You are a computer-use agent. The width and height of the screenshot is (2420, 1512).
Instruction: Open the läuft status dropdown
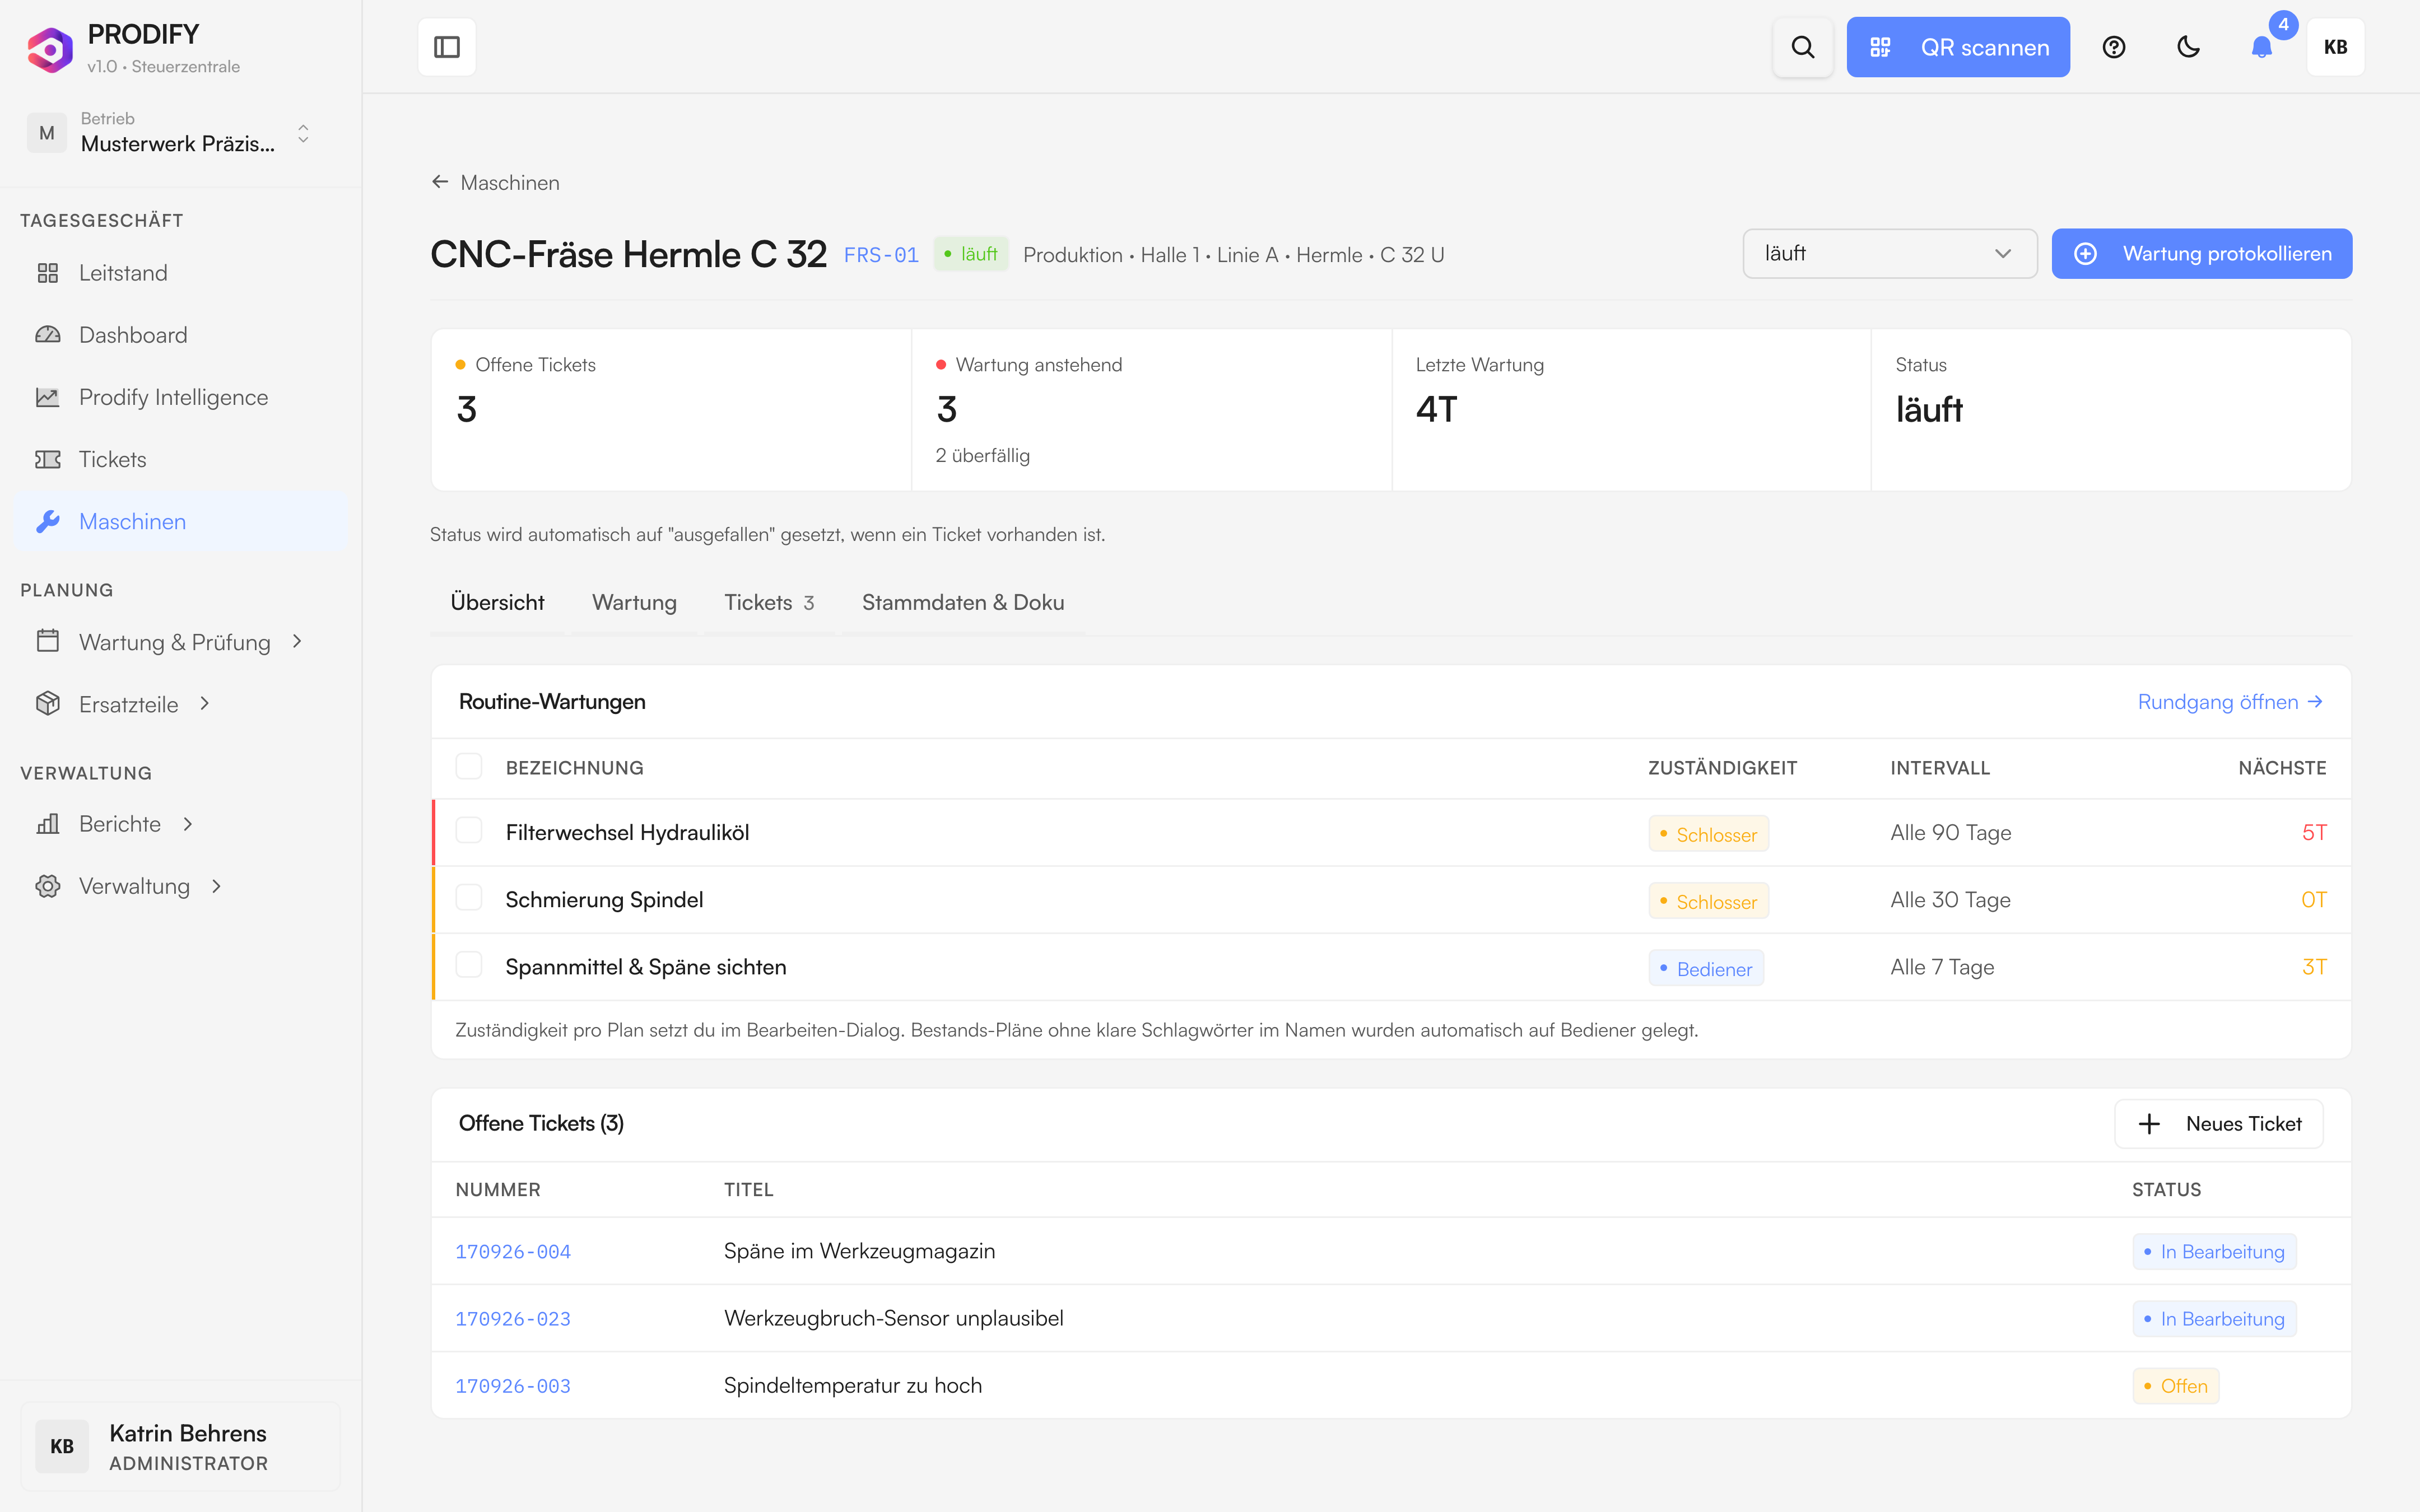1889,254
